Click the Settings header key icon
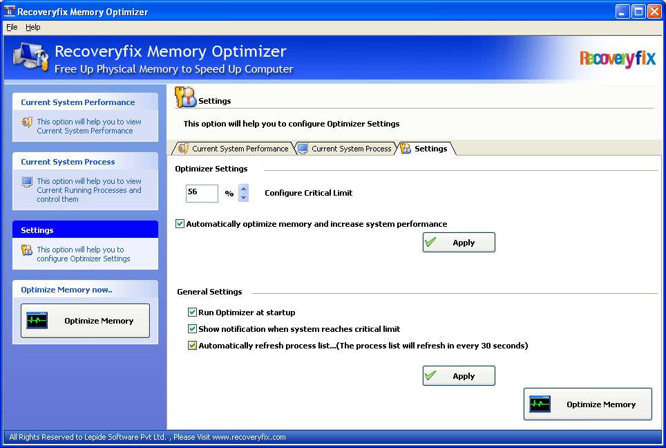This screenshot has width=666, height=448. point(185,97)
